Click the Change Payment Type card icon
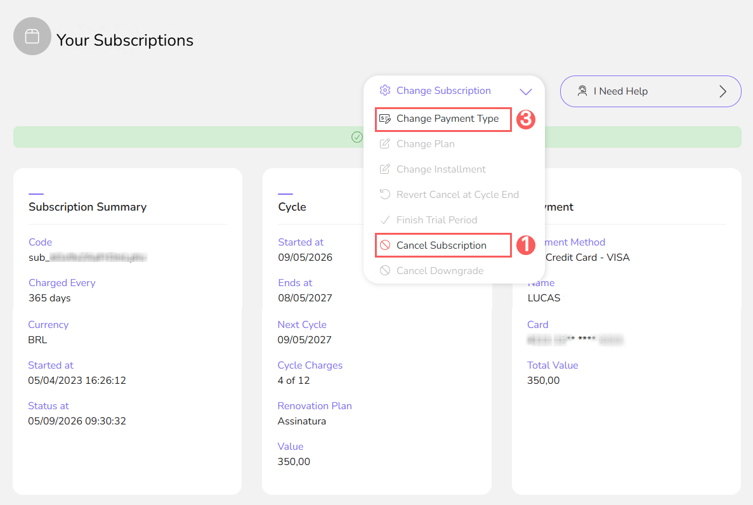 [x=385, y=119]
